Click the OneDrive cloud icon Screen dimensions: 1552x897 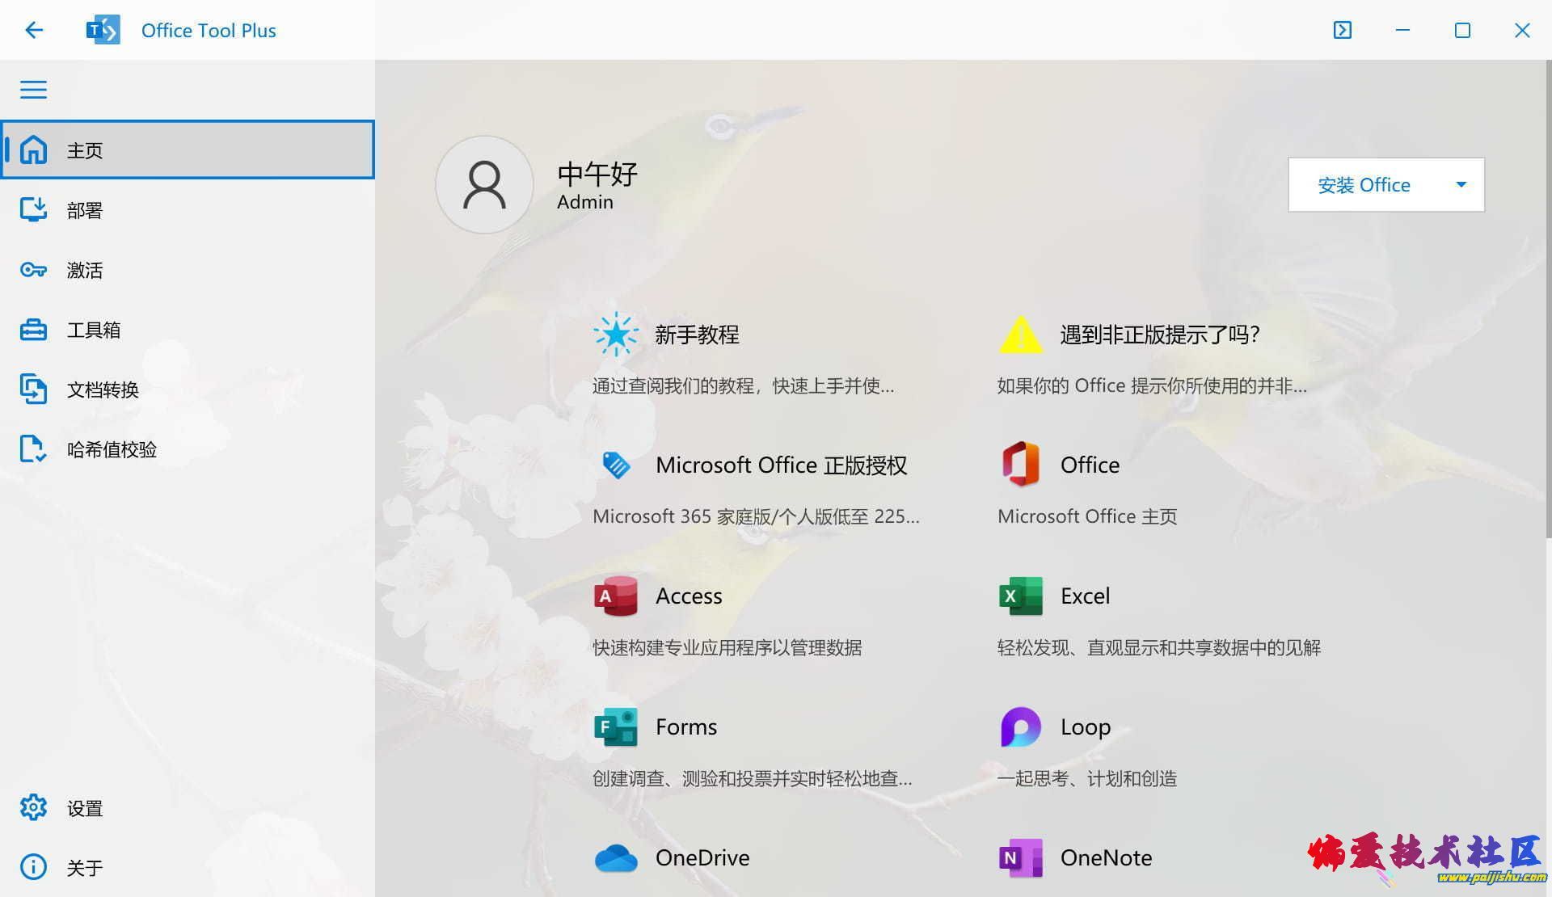[615, 857]
